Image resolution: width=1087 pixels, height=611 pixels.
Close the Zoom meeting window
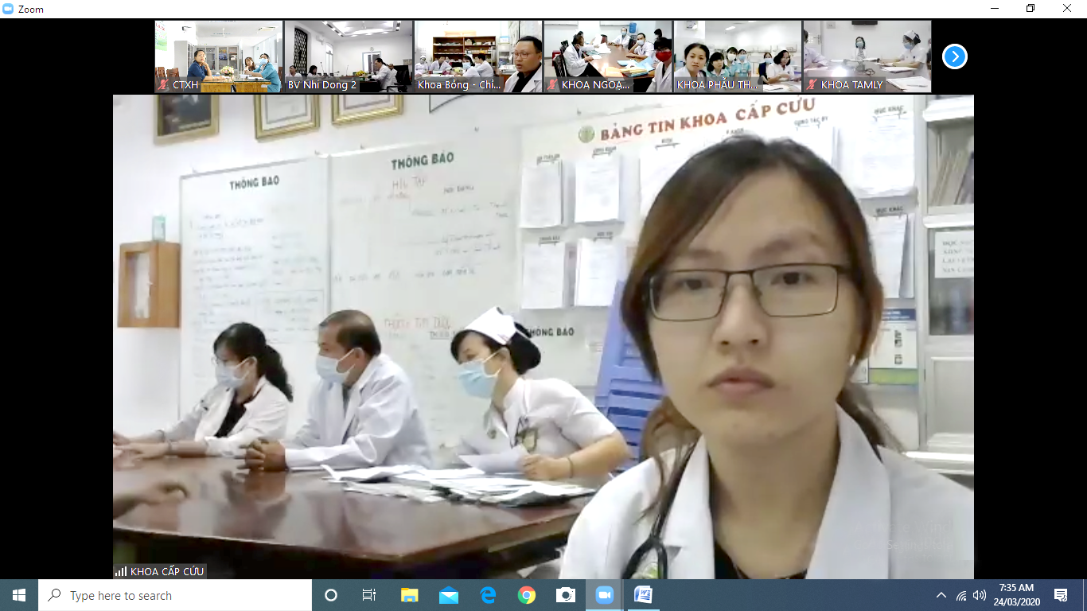[1068, 9]
